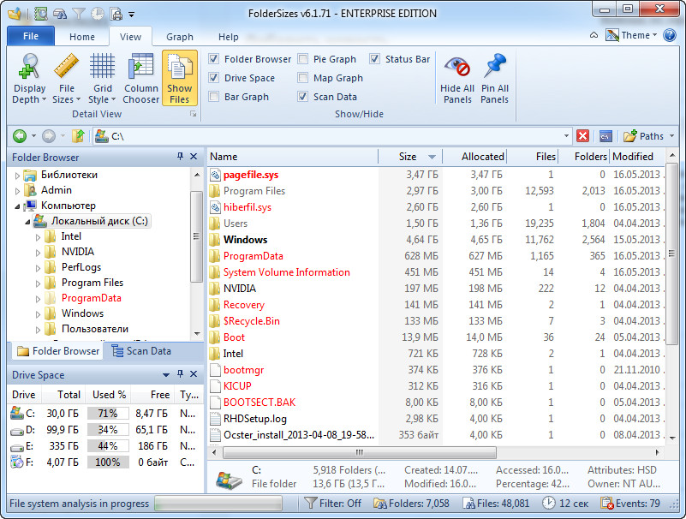Sort by the Files column header
The height and width of the screenshot is (519, 686).
(533, 156)
